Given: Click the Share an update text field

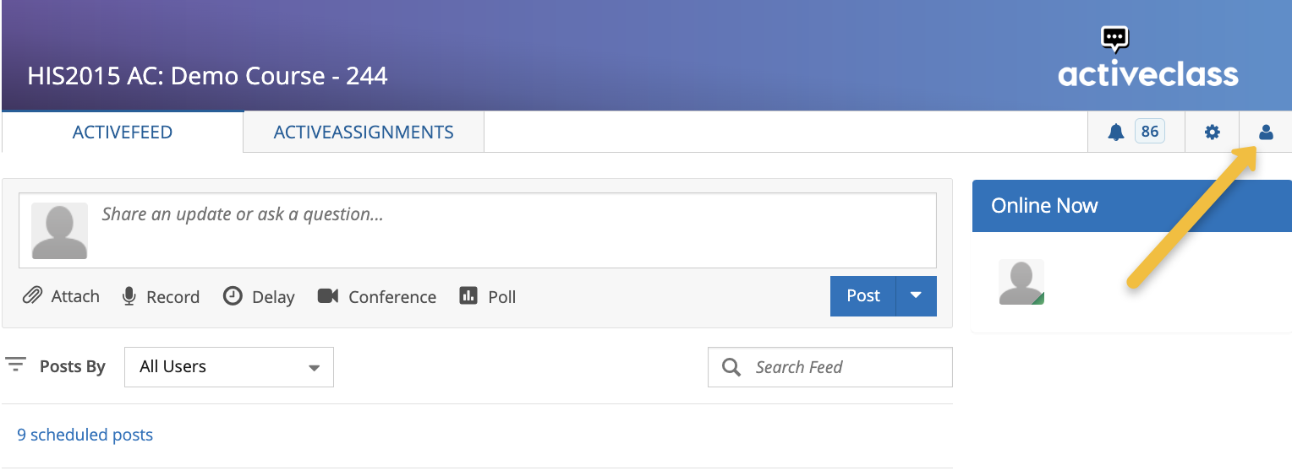Looking at the screenshot, I should coord(516,230).
